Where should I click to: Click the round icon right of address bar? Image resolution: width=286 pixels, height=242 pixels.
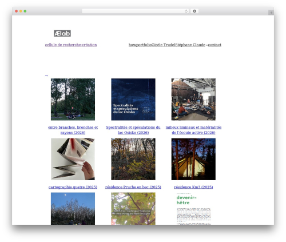coord(194,11)
